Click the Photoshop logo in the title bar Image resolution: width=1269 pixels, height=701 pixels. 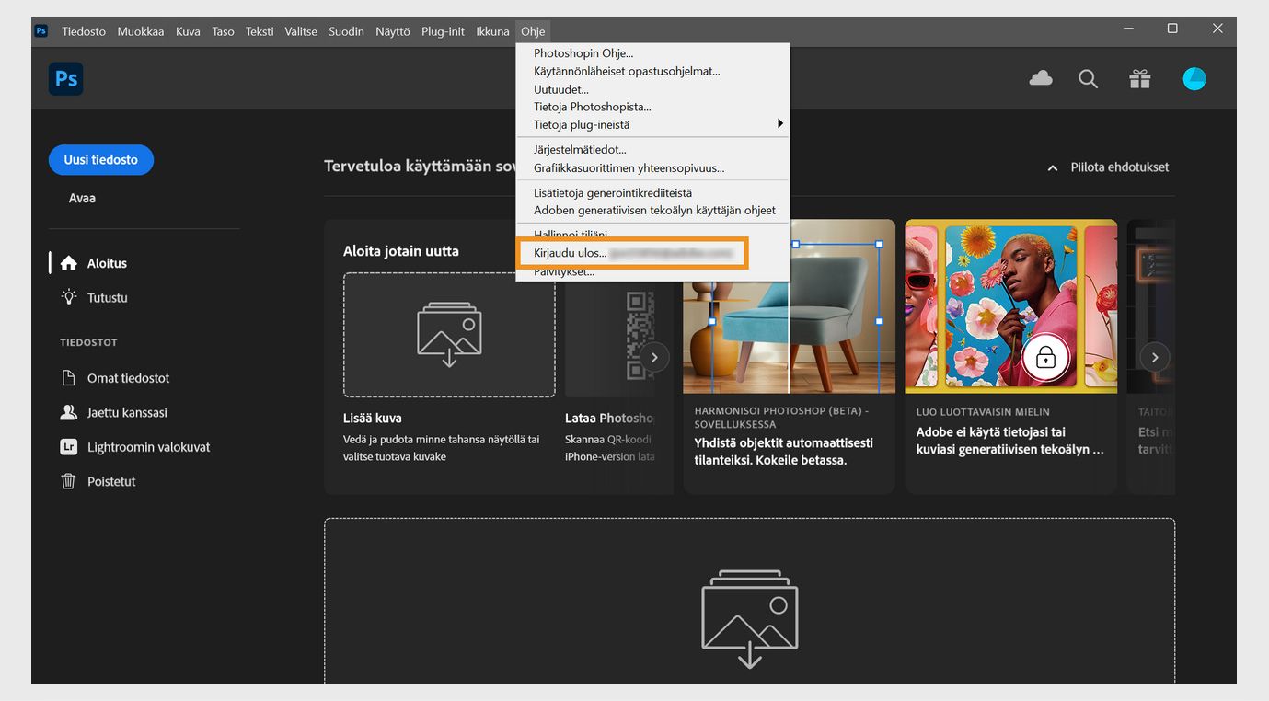41,30
